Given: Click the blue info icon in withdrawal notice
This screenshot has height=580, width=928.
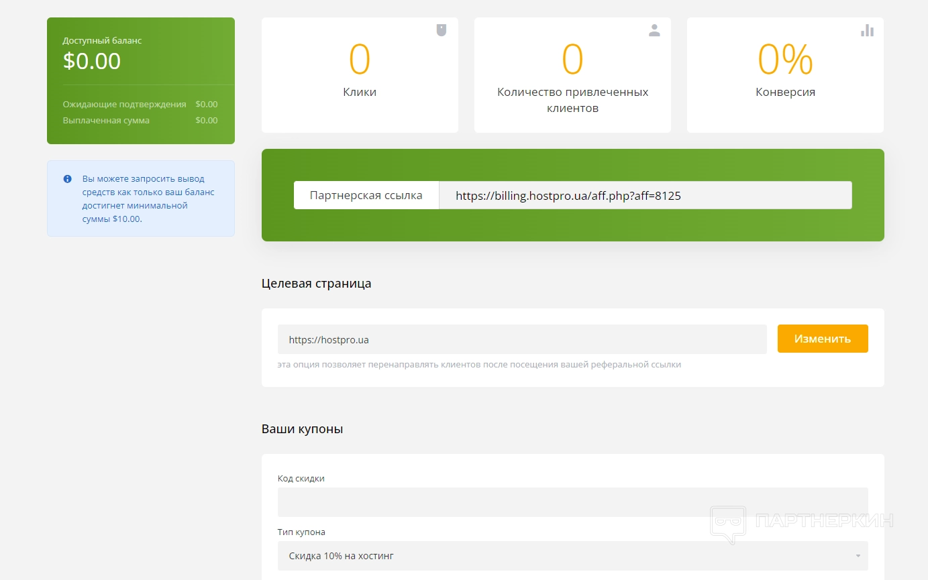Looking at the screenshot, I should click(67, 179).
